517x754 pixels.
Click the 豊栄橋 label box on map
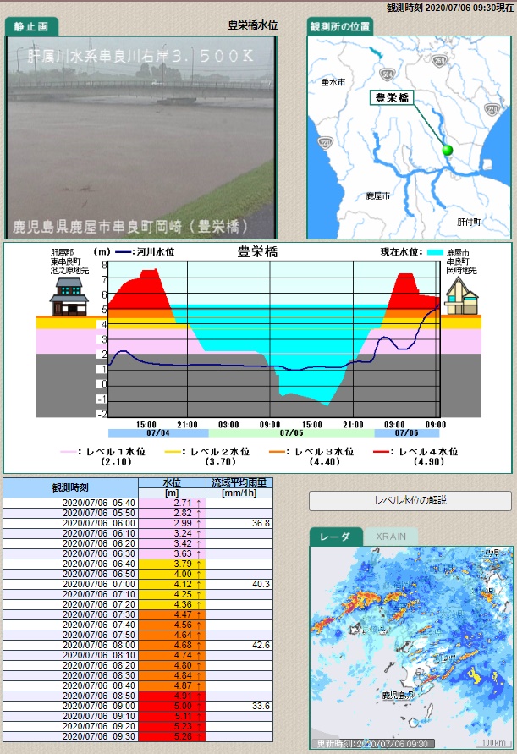(x=392, y=98)
